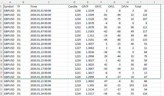Select OP/L cell -3

tap(114, 65)
